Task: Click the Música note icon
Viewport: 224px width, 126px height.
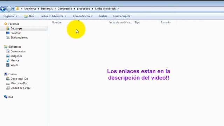Action: tap(8, 61)
